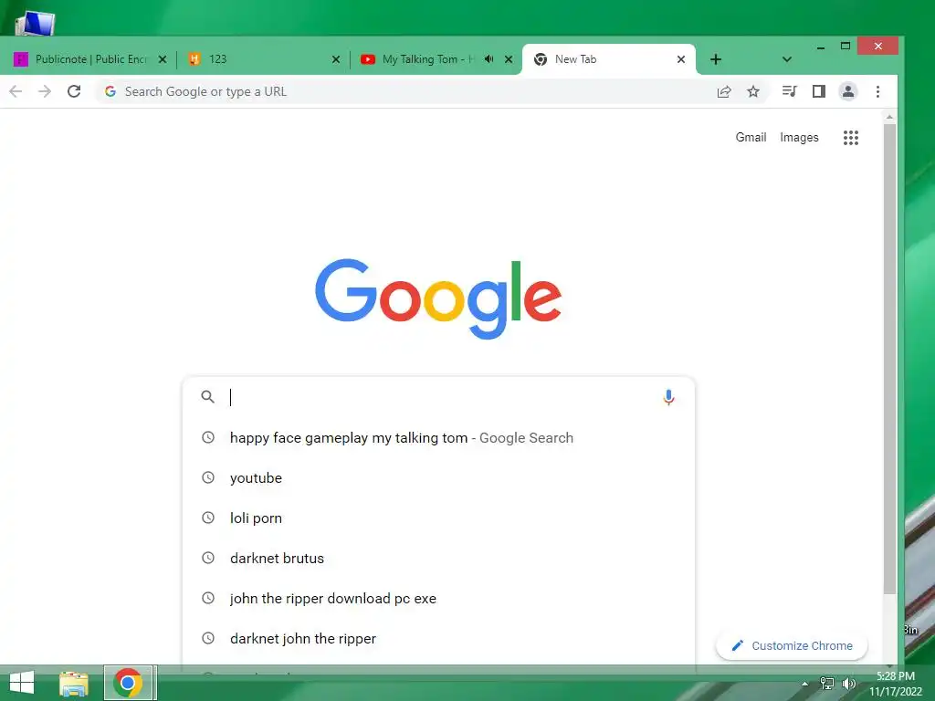
Task: Open Customize Chrome
Action: [792, 645]
